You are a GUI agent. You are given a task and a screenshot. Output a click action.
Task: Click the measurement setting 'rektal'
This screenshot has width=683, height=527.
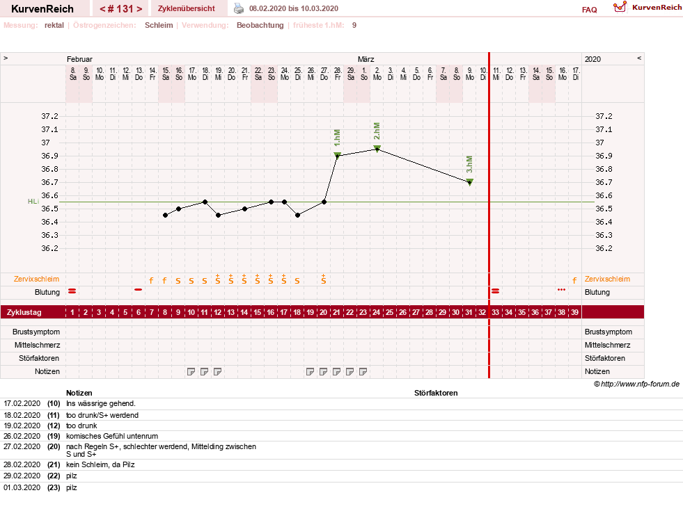[x=54, y=25]
